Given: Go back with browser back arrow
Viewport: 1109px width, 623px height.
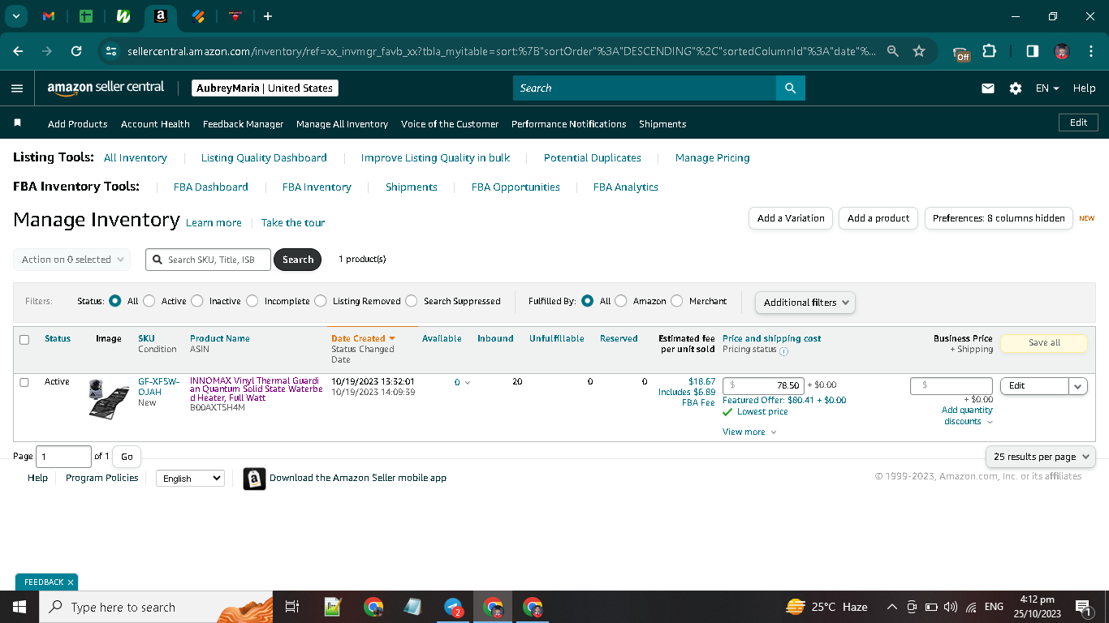Looking at the screenshot, I should (x=19, y=51).
